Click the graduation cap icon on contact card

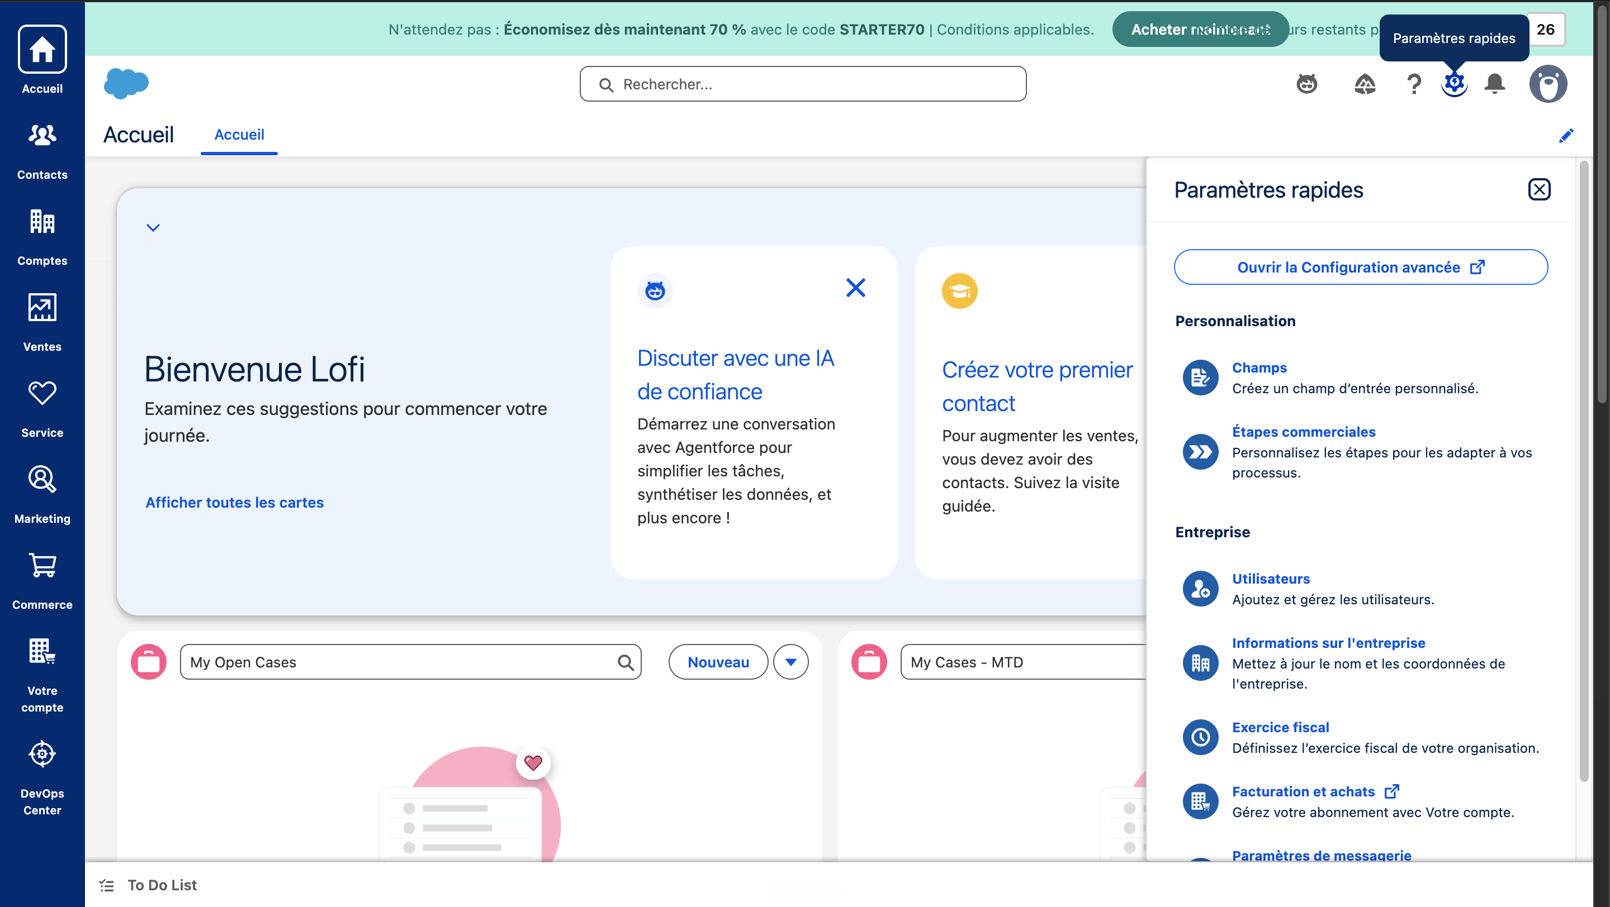click(959, 291)
